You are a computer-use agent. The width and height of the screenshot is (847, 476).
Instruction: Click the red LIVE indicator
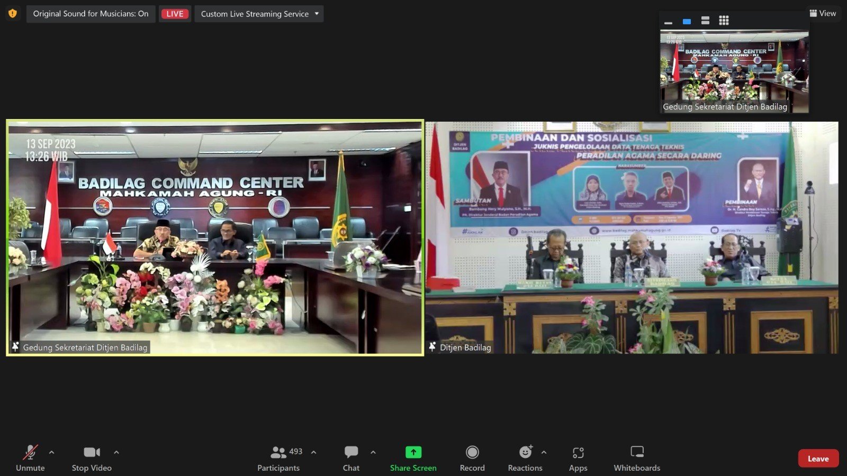(175, 14)
